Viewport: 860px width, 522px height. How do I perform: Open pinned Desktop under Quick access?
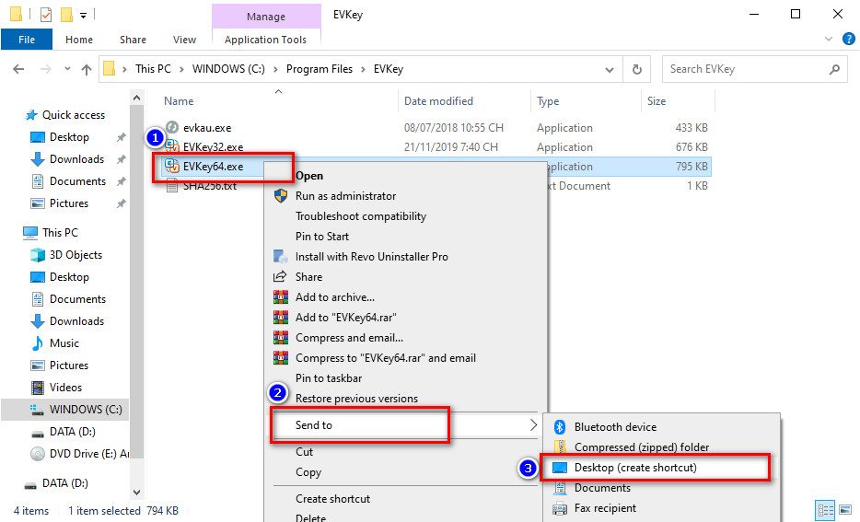tap(69, 137)
